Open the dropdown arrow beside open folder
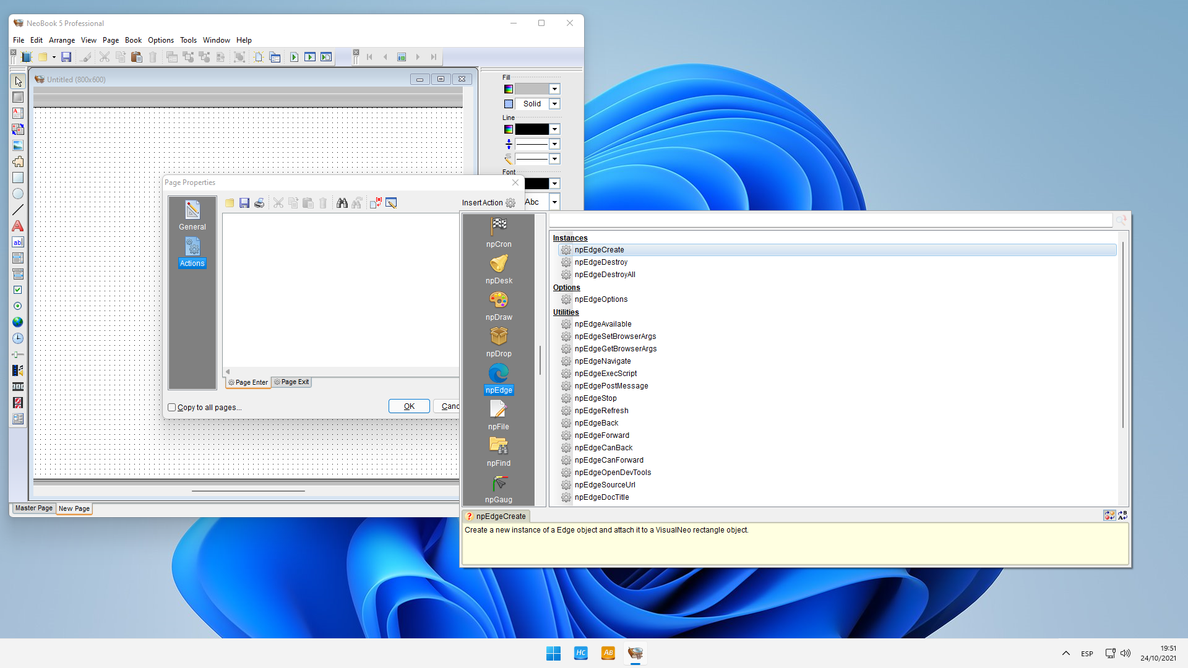1188x668 pixels. (x=54, y=57)
